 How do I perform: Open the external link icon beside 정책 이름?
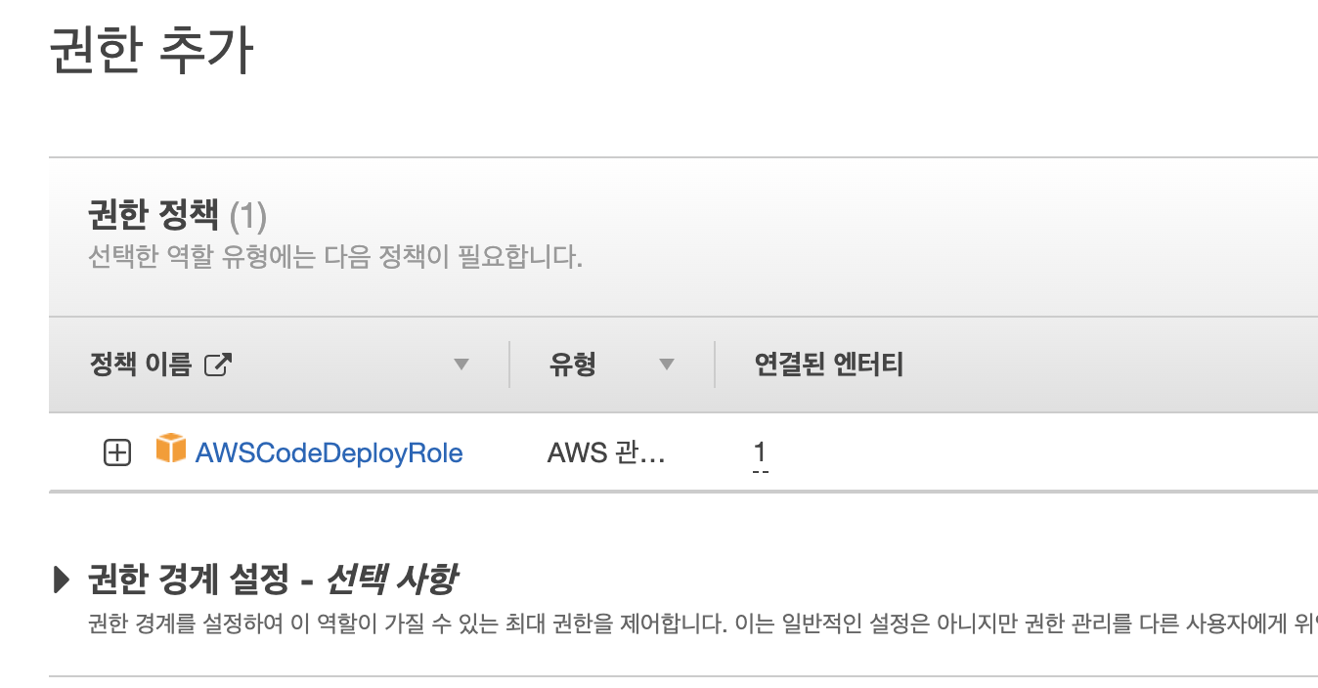(x=217, y=365)
